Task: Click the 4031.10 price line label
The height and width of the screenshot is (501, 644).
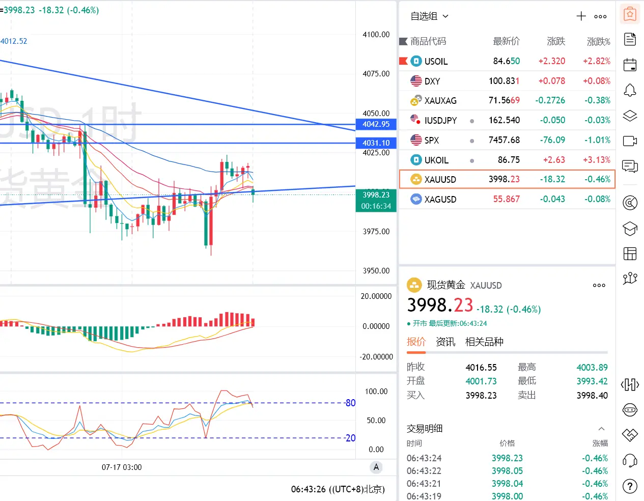Action: pyautogui.click(x=376, y=143)
